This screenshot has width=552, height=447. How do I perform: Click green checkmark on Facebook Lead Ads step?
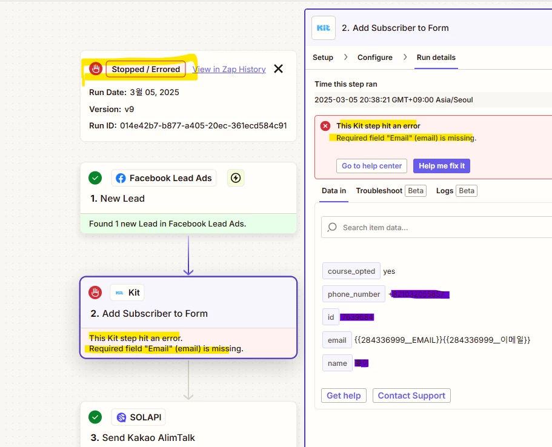click(95, 178)
